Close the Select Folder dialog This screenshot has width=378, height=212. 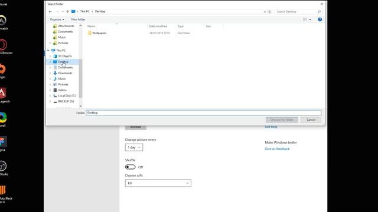[321, 4]
